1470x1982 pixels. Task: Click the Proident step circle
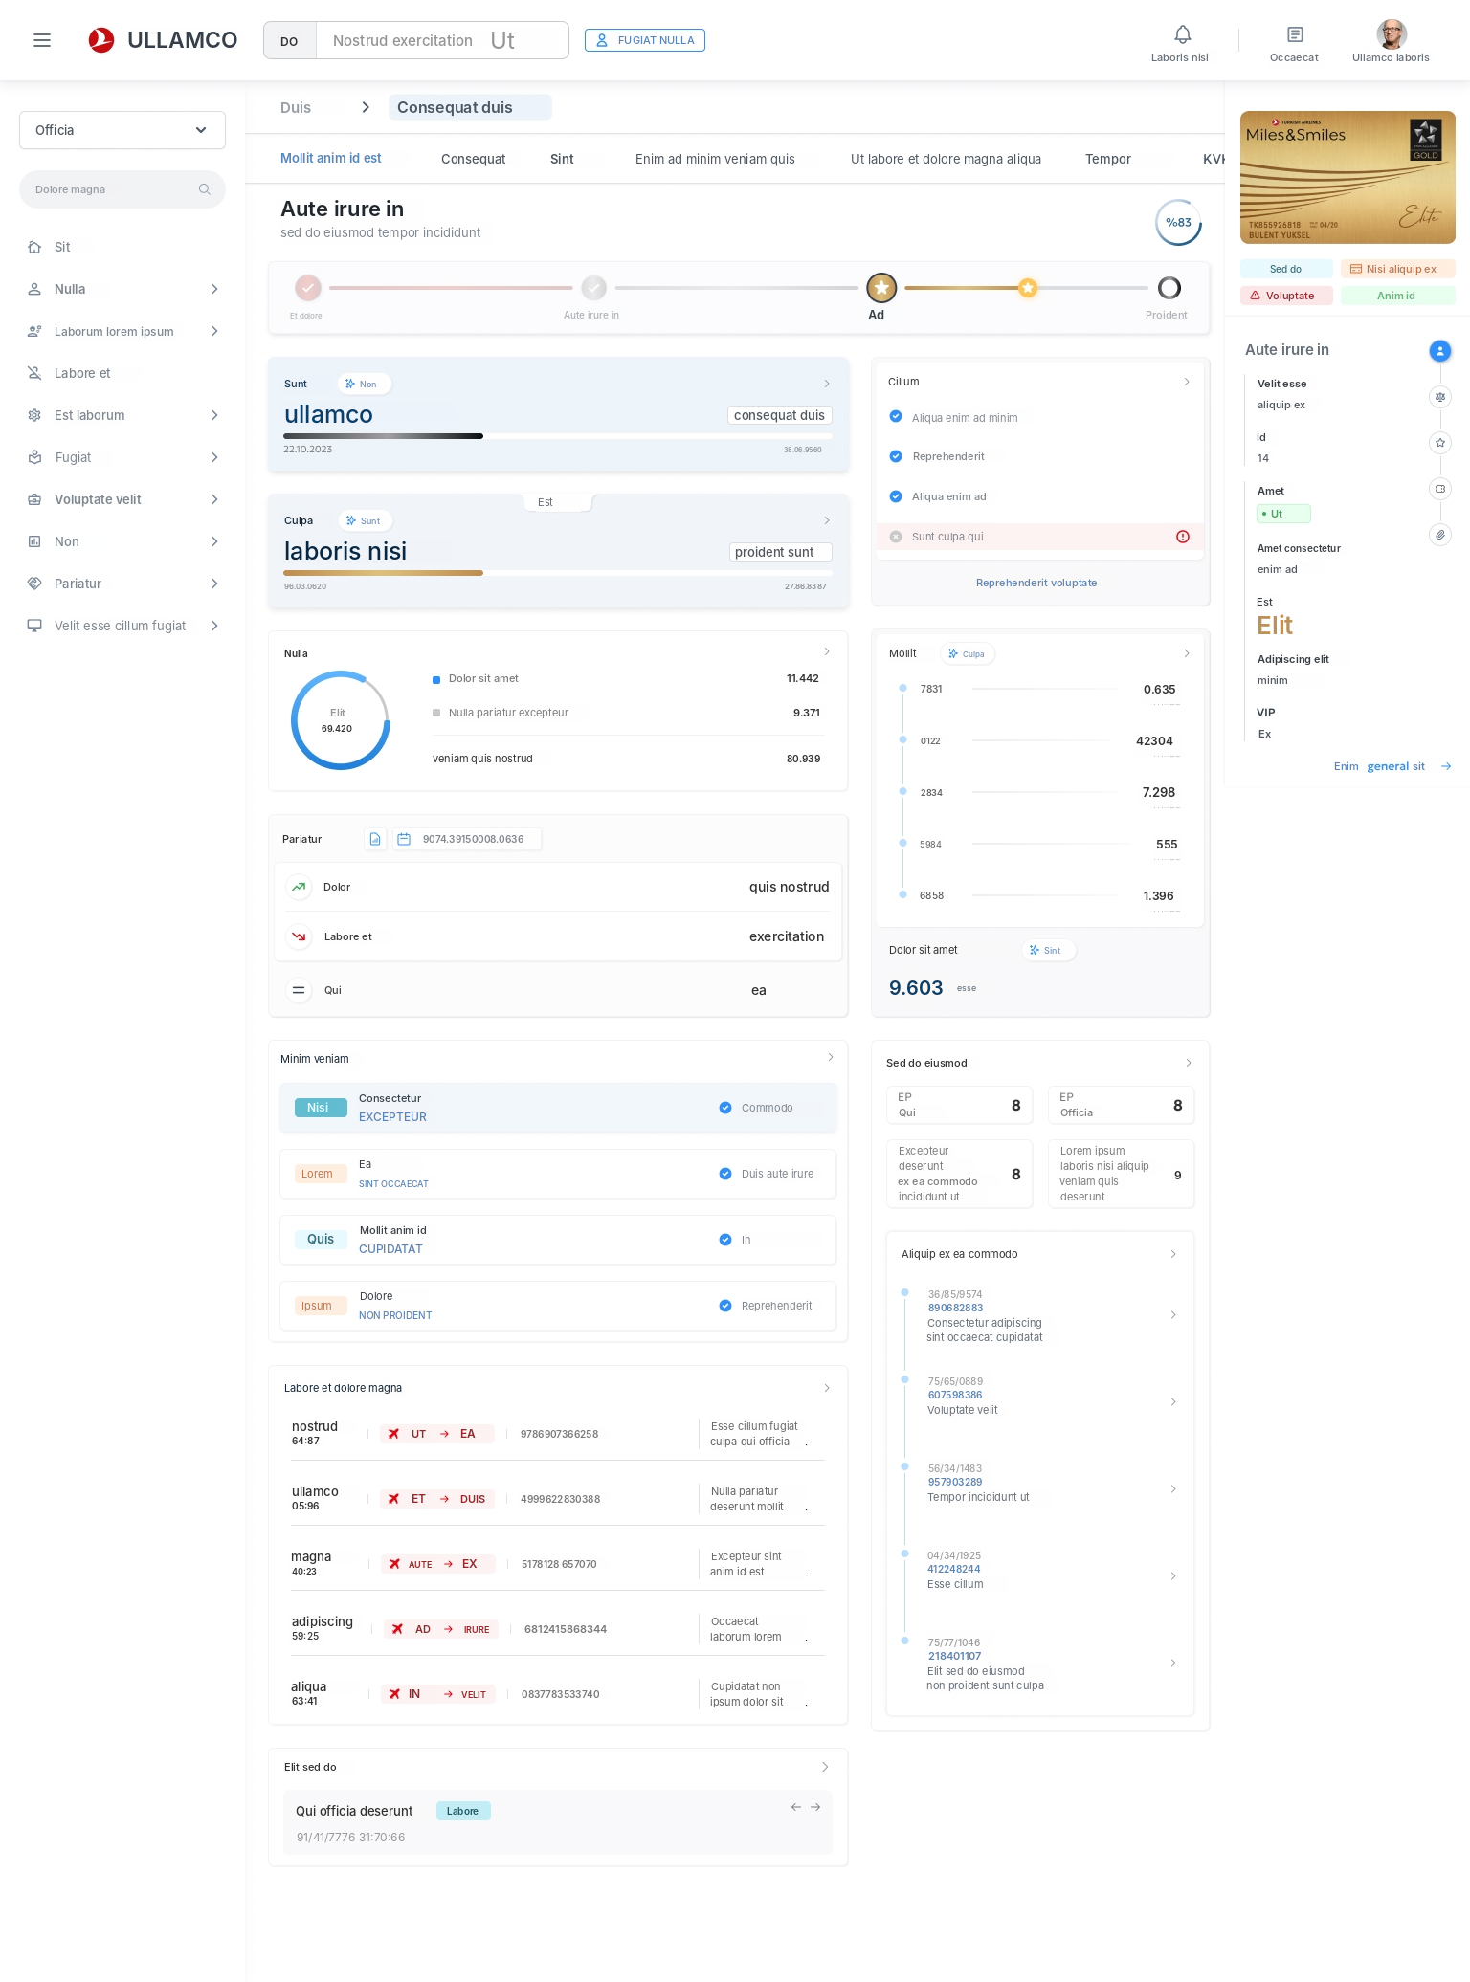pyautogui.click(x=1169, y=288)
